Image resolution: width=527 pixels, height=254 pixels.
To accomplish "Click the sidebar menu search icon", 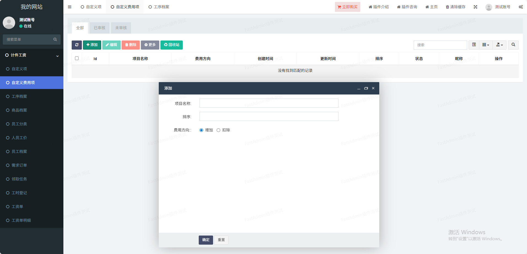I will 55,39.
